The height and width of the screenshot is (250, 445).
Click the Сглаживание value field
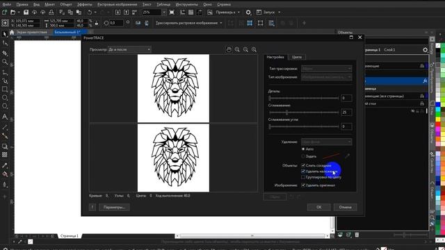point(346,112)
